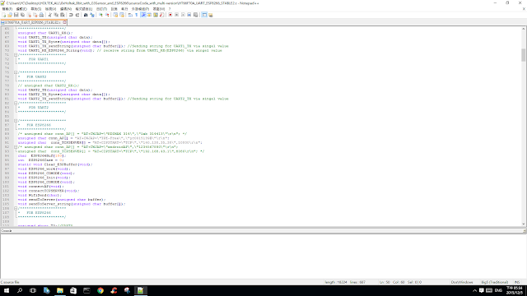Screen dimensions: 527x296
Task: Open the user defined language dialog icon
Action: pyautogui.click(x=149, y=15)
